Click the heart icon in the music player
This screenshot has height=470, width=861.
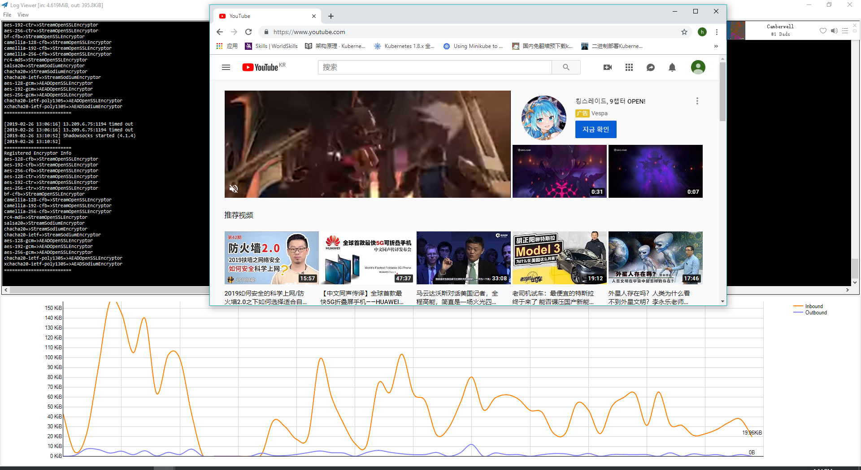[x=823, y=30]
